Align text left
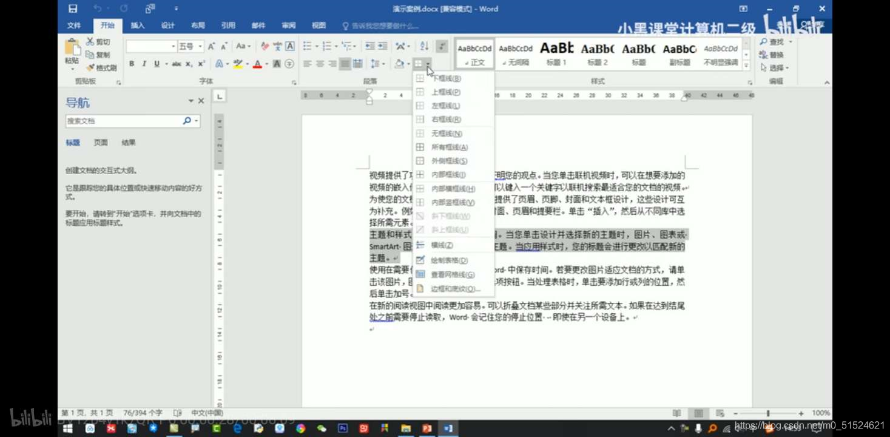890x437 pixels. (308, 64)
